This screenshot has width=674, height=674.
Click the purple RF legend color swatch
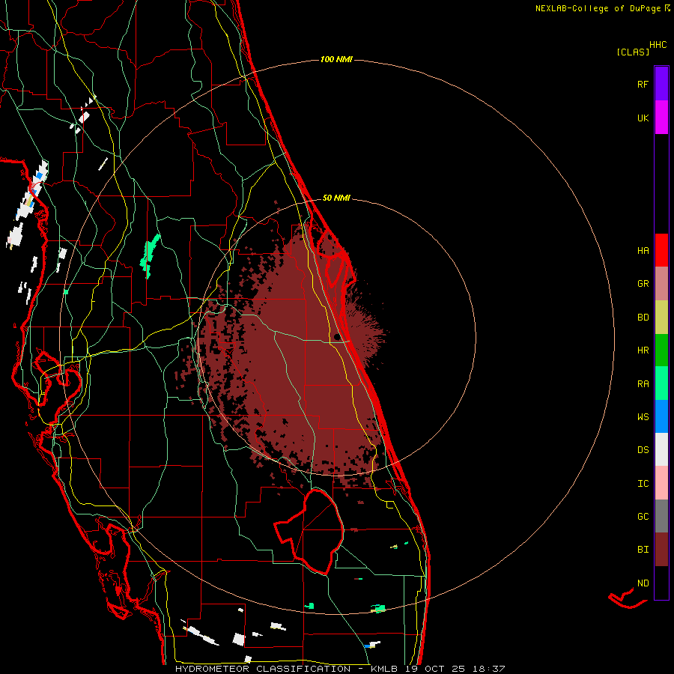click(x=661, y=84)
